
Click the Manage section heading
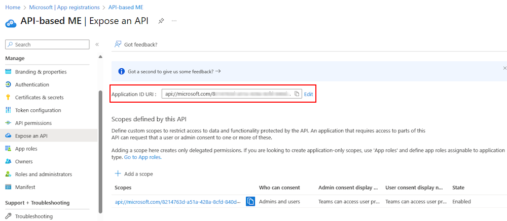(x=15, y=58)
